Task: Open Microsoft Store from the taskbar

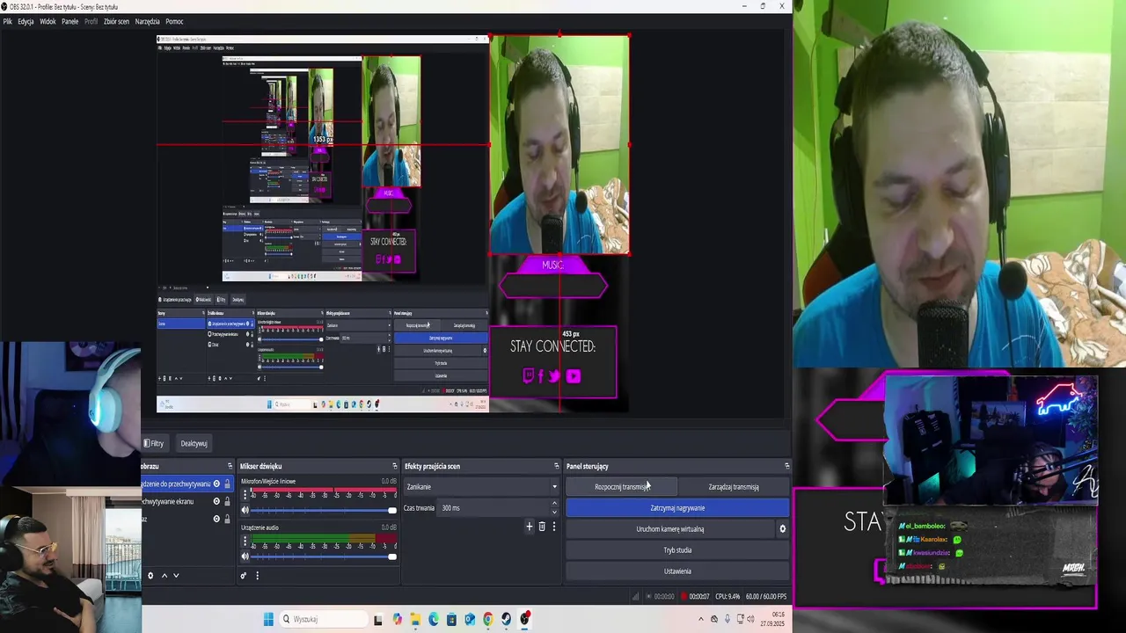Action: [x=451, y=619]
